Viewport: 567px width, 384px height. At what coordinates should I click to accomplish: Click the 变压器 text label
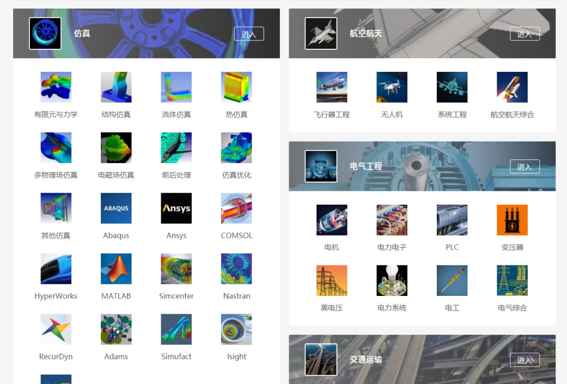click(512, 248)
